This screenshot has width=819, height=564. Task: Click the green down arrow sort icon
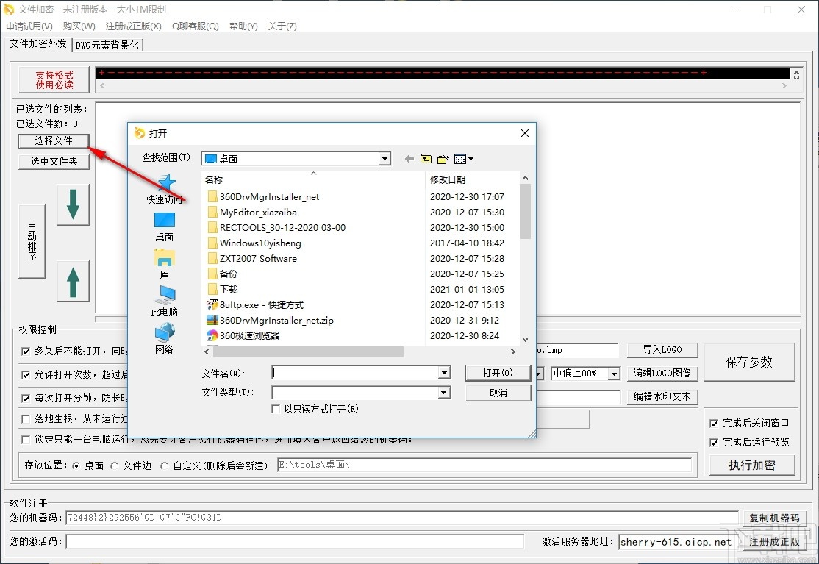pyautogui.click(x=72, y=204)
